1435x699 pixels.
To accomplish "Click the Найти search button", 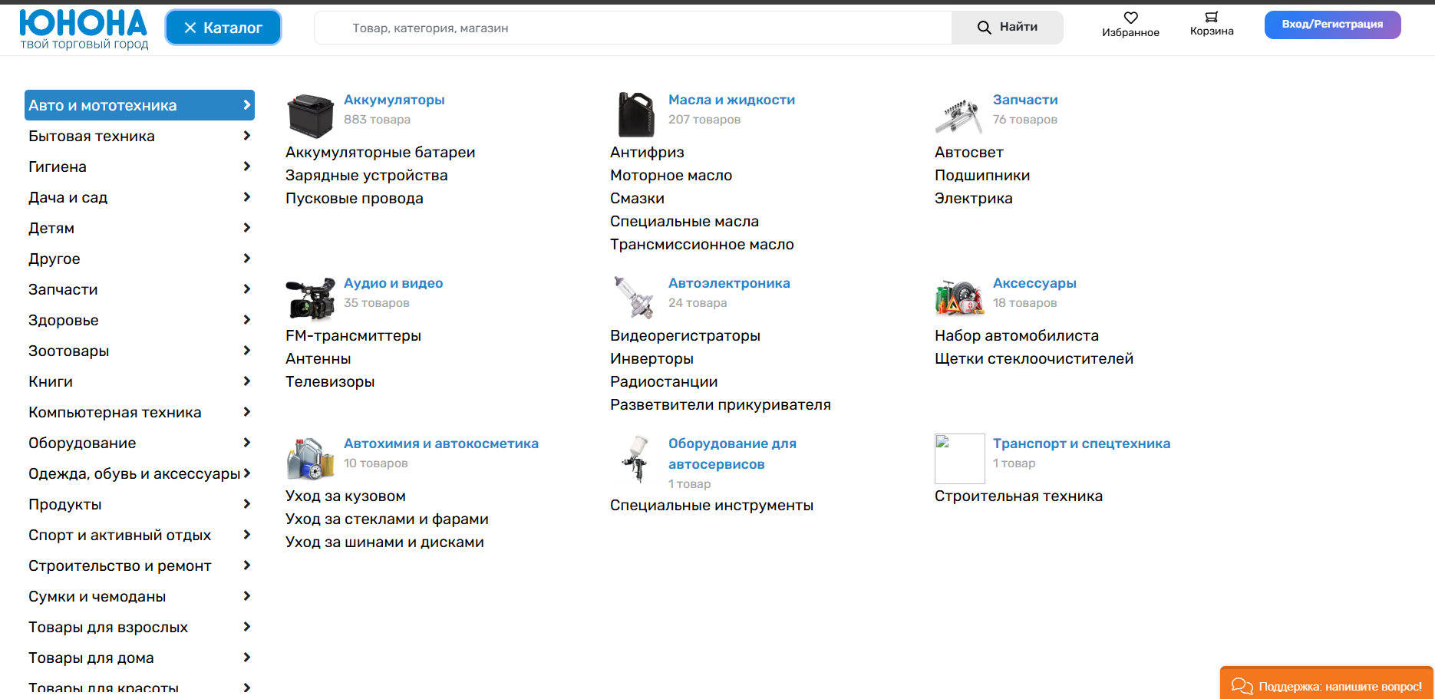I will 1007,28.
